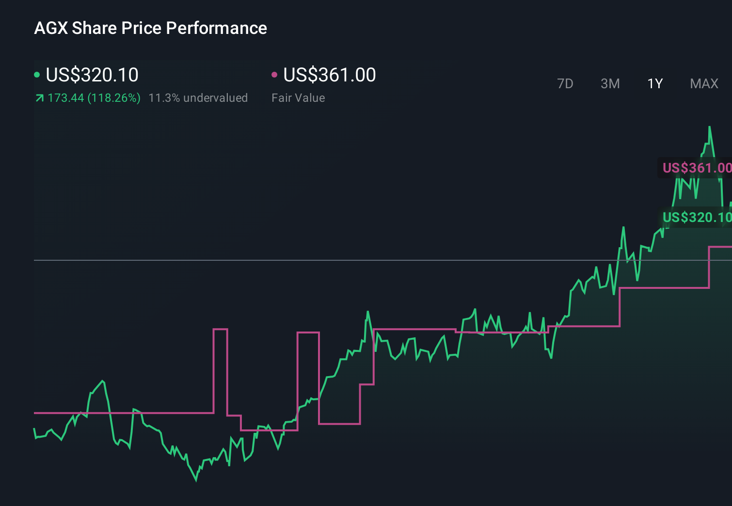Click the horizontal gridline on the chart
Viewport: 732px width, 506px height.
tap(291, 260)
